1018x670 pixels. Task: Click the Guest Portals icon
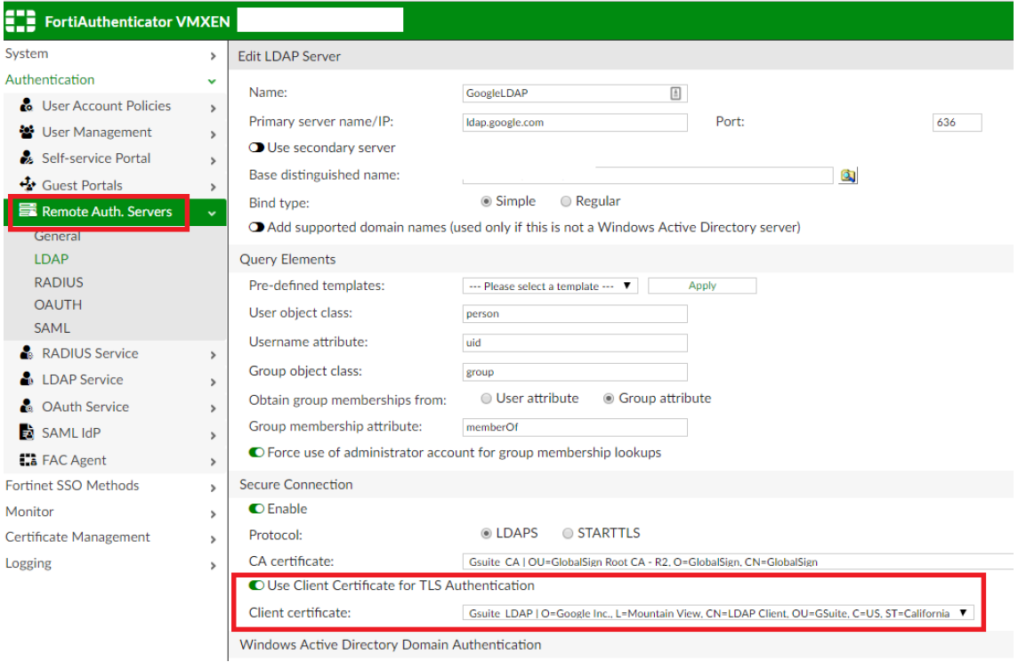click(28, 184)
